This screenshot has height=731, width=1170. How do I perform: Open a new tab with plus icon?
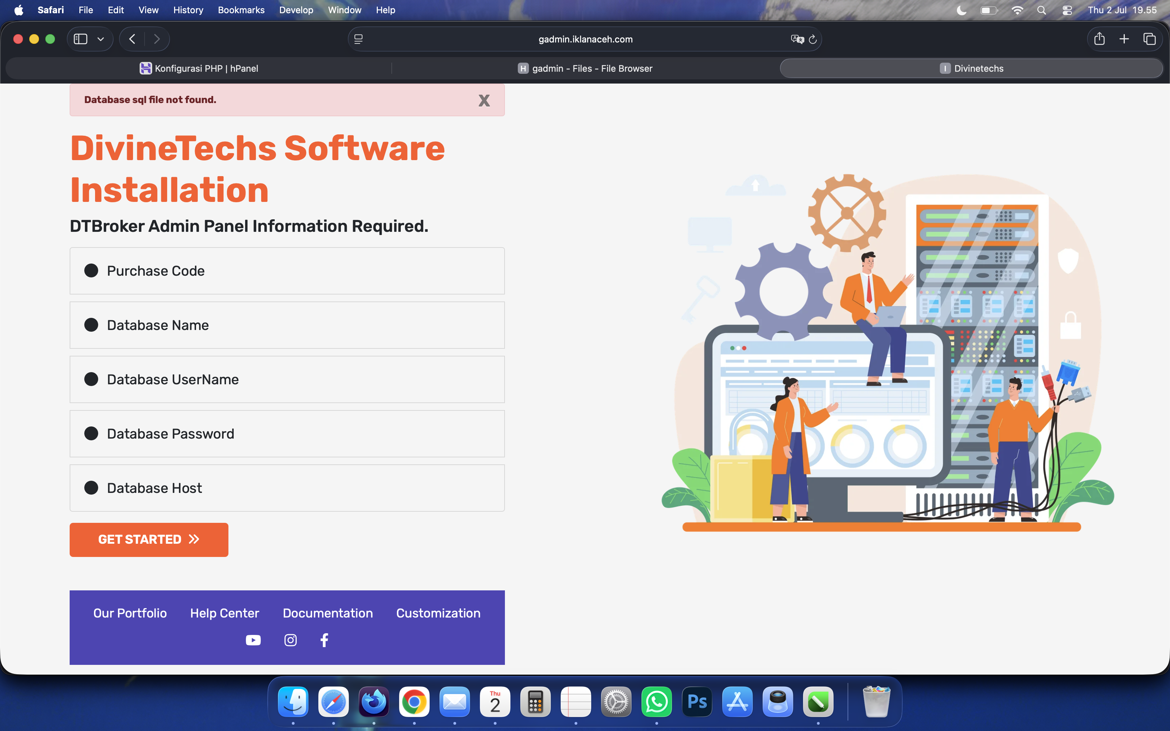pyautogui.click(x=1124, y=39)
